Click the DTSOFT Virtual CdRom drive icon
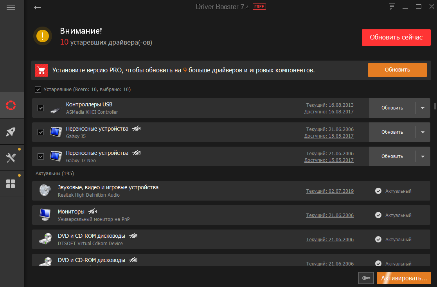This screenshot has height=287, width=437. pyautogui.click(x=45, y=239)
